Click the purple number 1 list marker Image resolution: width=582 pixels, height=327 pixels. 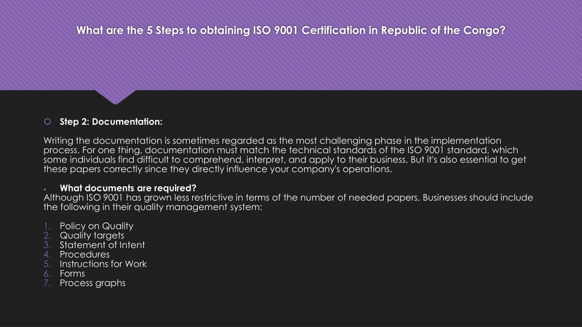pos(47,226)
